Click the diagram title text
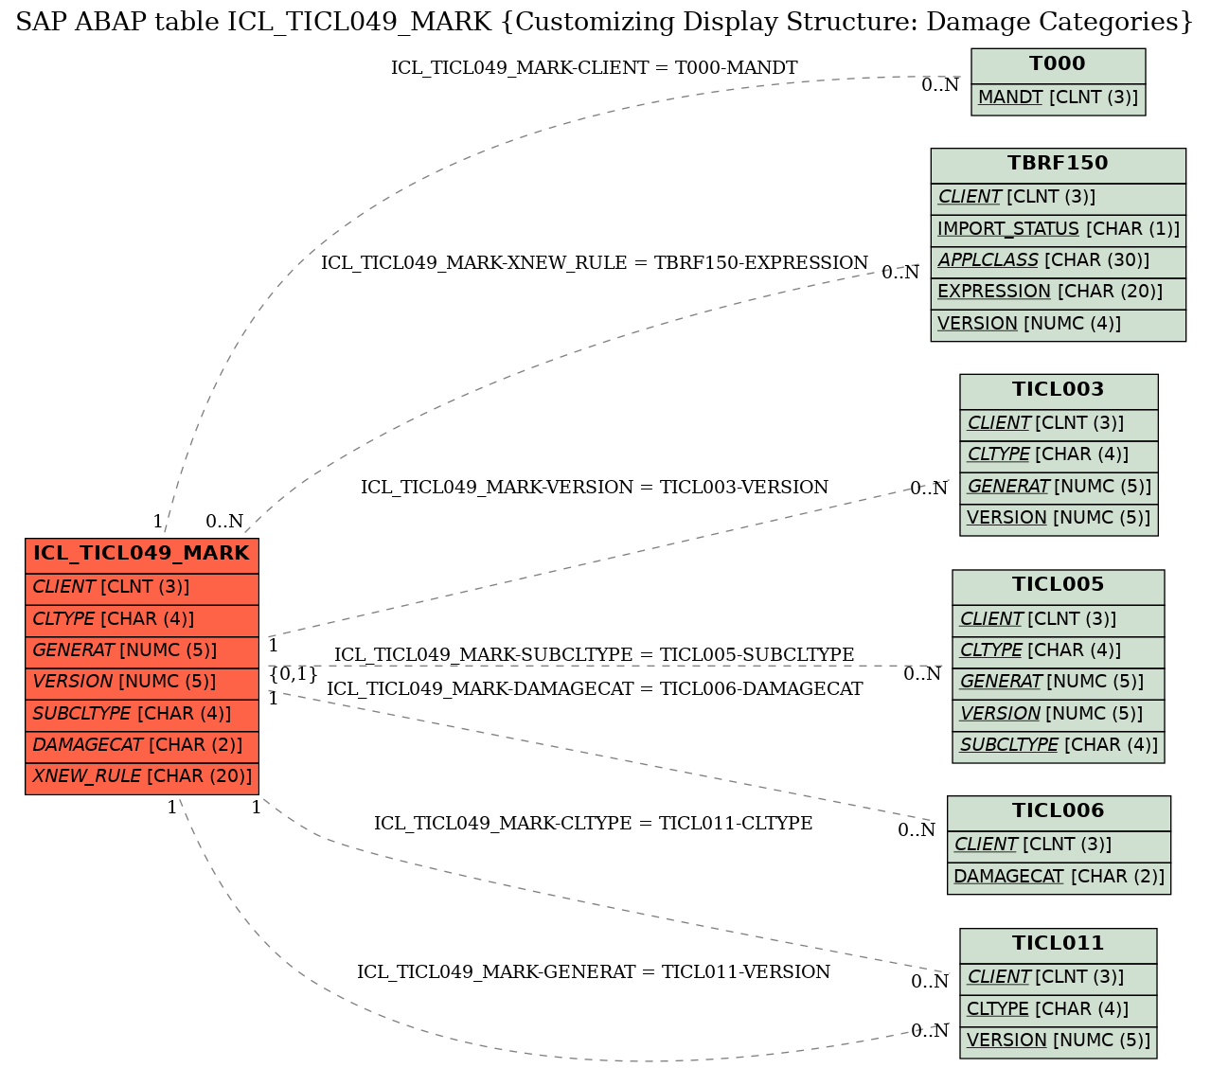 click(x=605, y=22)
